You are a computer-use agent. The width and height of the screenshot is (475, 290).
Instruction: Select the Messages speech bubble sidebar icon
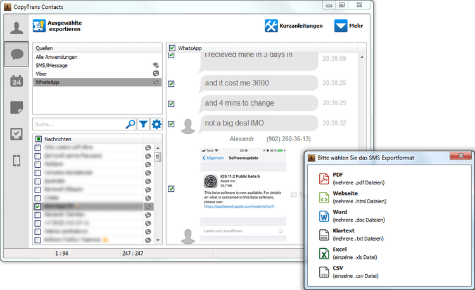(16, 54)
